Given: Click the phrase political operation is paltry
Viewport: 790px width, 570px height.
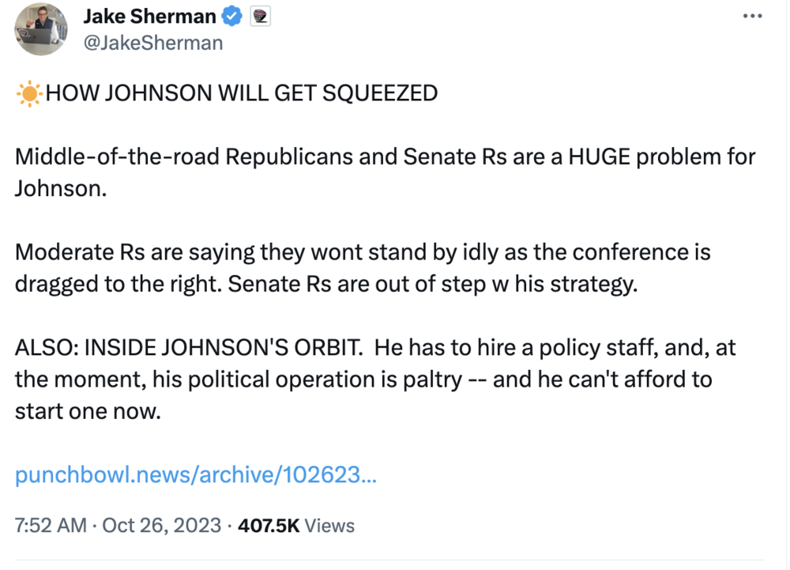Looking at the screenshot, I should tap(316, 379).
